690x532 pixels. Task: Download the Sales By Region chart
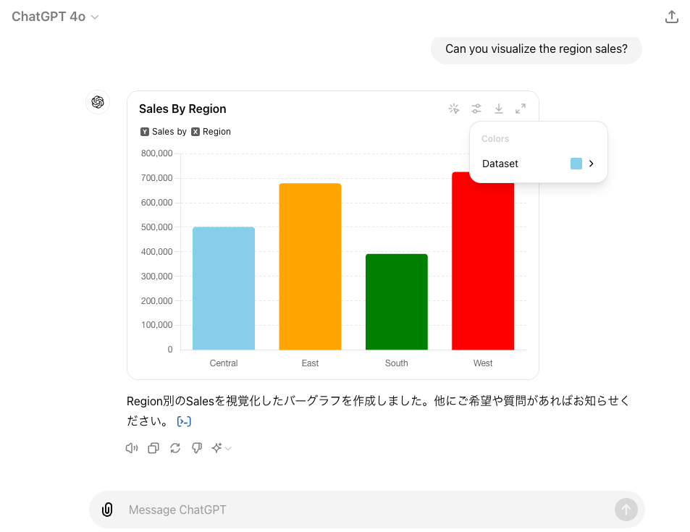[499, 109]
